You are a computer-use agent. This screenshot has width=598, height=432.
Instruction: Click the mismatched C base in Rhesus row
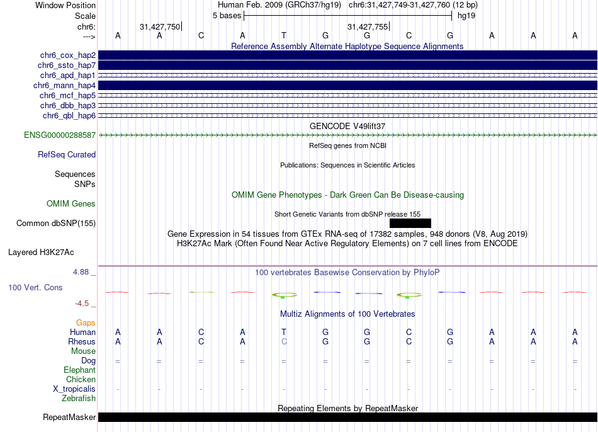284,341
